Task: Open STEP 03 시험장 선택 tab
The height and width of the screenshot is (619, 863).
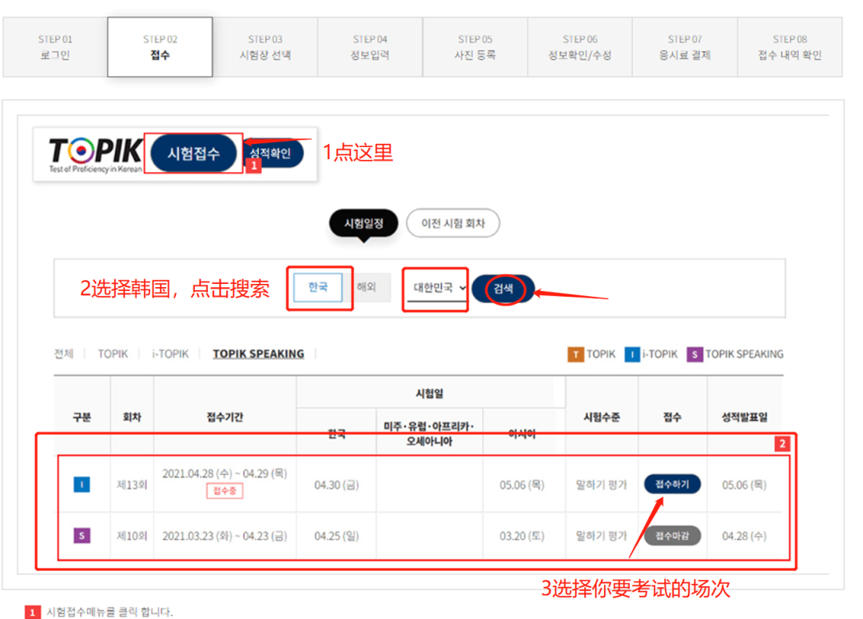Action: pos(265,47)
